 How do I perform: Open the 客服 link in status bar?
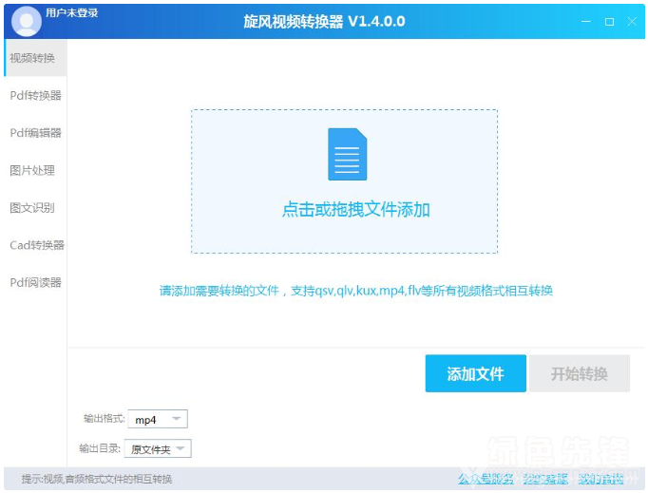pos(545,479)
